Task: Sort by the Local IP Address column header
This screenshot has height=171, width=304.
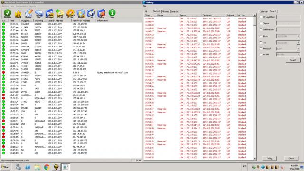Action: 59,21
